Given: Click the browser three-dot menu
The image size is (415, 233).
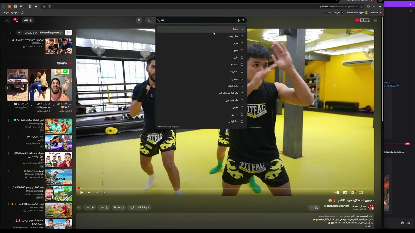Looking at the screenshot, I should click(4, 6).
